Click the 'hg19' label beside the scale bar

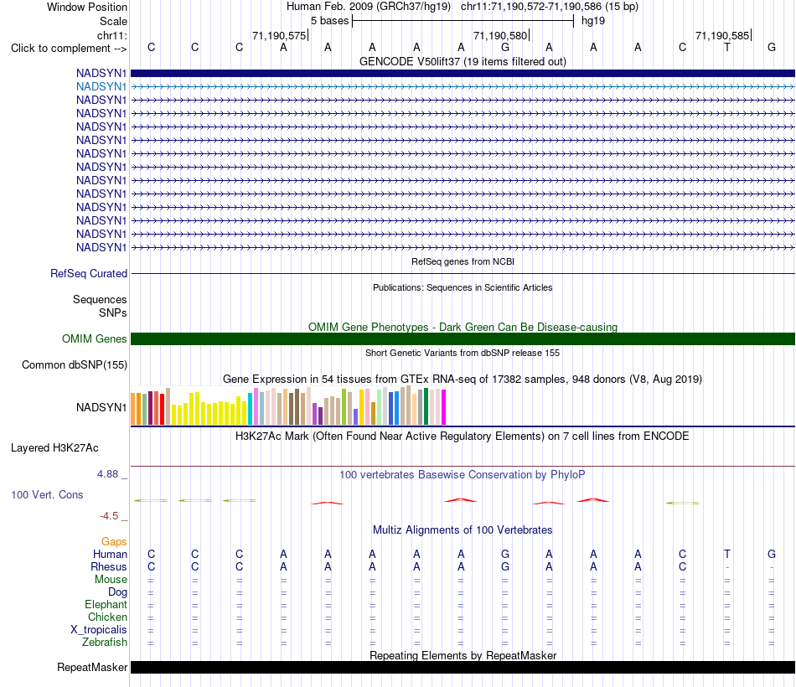point(593,21)
